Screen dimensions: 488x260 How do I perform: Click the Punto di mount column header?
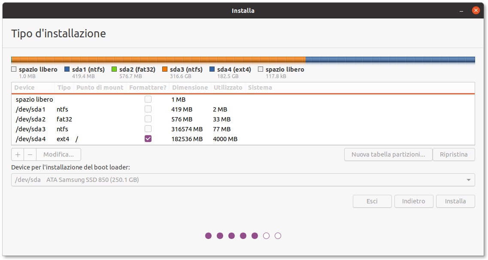(x=100, y=88)
